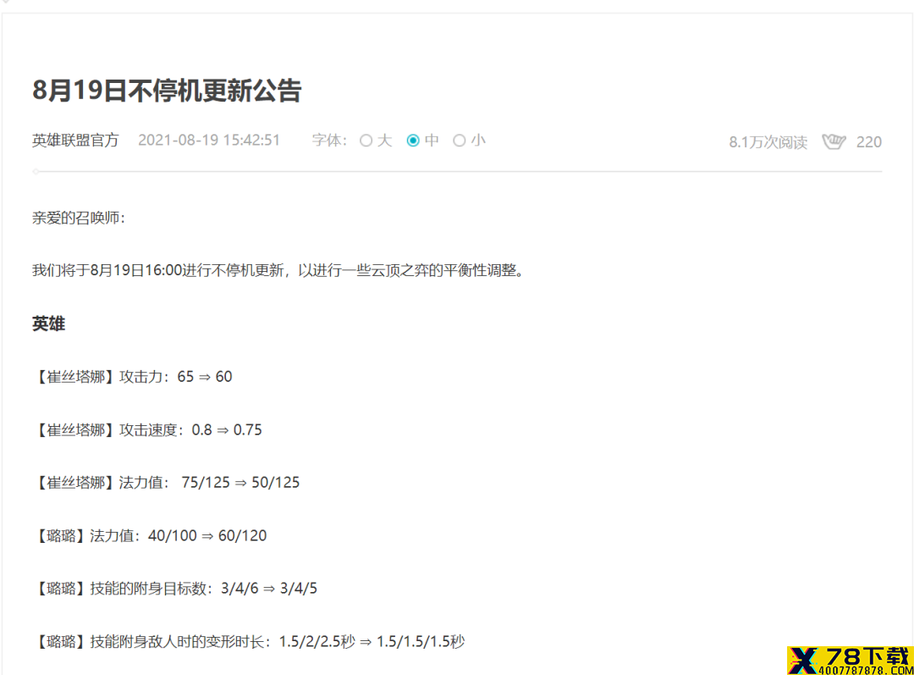Click the line 崔丝塔娜 攻击速度 0.8 ⇒ 0.75
The image size is (914, 675).
pyautogui.click(x=147, y=430)
